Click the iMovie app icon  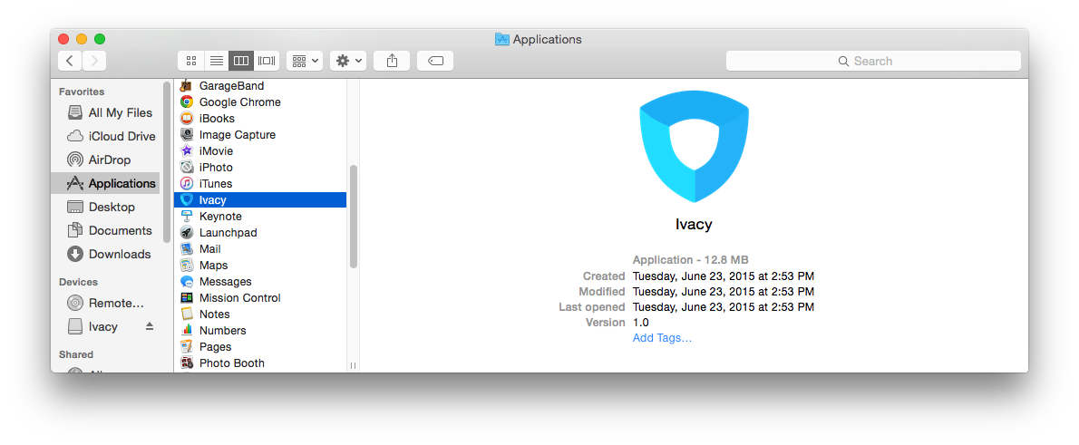pyautogui.click(x=187, y=150)
